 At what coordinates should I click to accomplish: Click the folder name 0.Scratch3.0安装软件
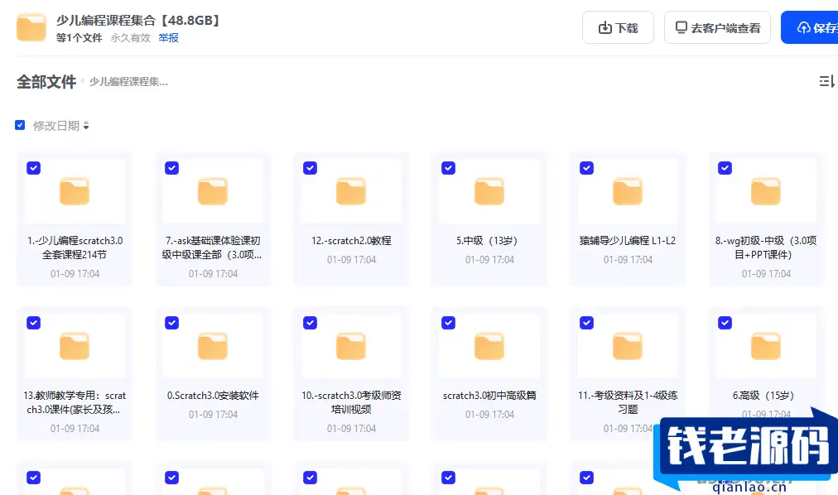213,396
